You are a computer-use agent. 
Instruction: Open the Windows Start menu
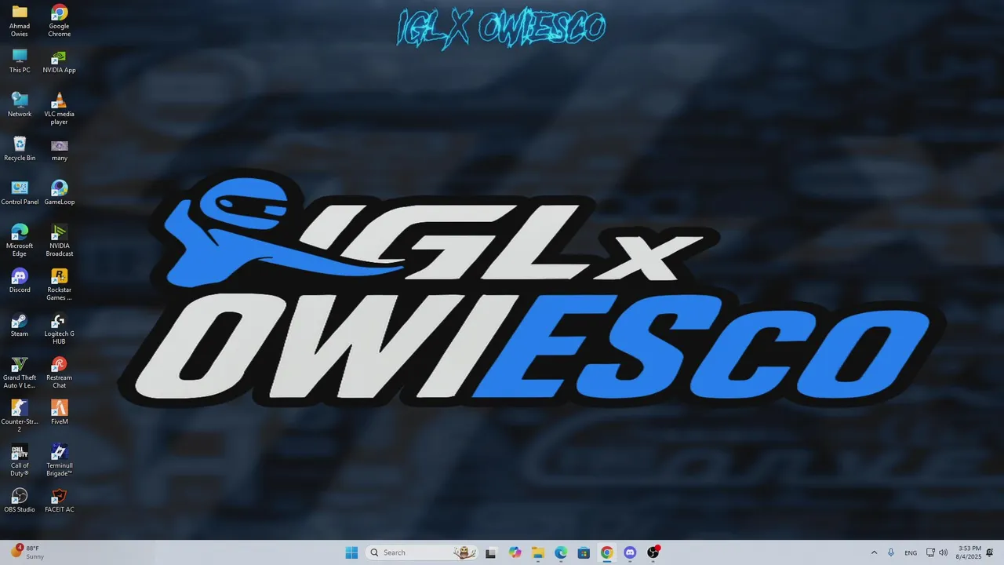[351, 552]
